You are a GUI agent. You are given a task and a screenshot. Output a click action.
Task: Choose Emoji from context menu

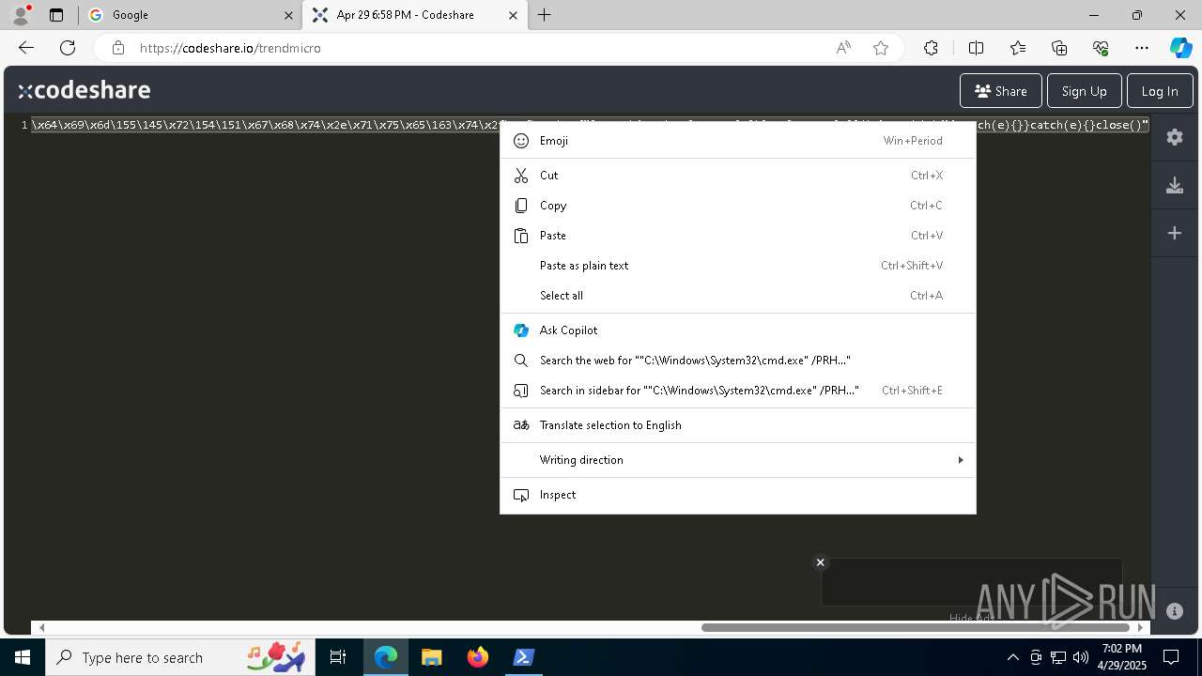[x=737, y=141]
